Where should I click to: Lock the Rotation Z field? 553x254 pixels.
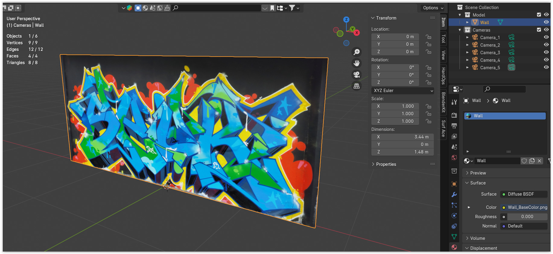click(428, 82)
